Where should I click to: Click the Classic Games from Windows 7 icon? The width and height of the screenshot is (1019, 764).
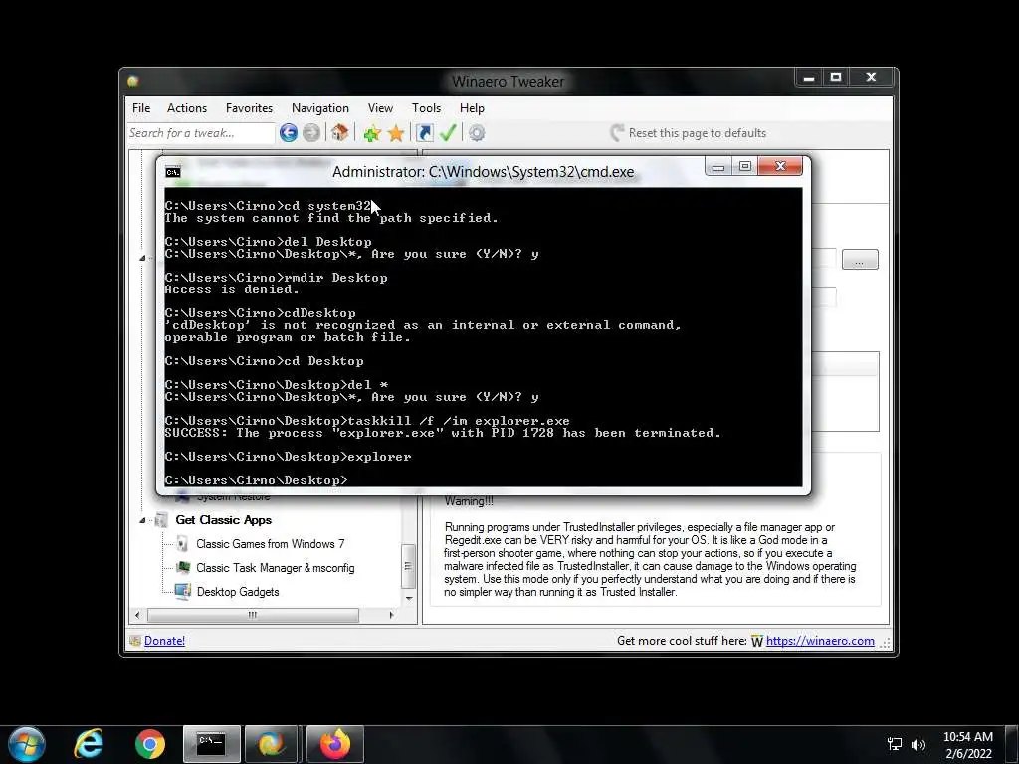183,544
